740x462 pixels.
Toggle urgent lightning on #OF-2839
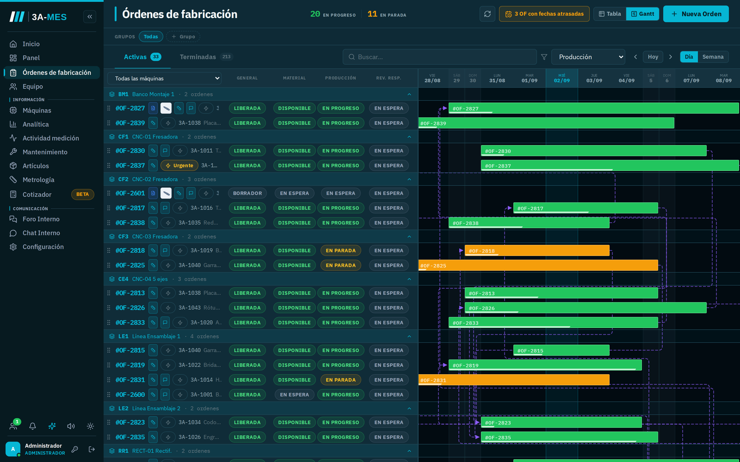click(168, 123)
